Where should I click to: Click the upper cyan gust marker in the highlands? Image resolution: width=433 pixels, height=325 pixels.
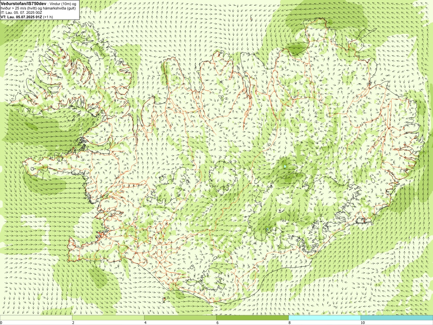(285, 166)
